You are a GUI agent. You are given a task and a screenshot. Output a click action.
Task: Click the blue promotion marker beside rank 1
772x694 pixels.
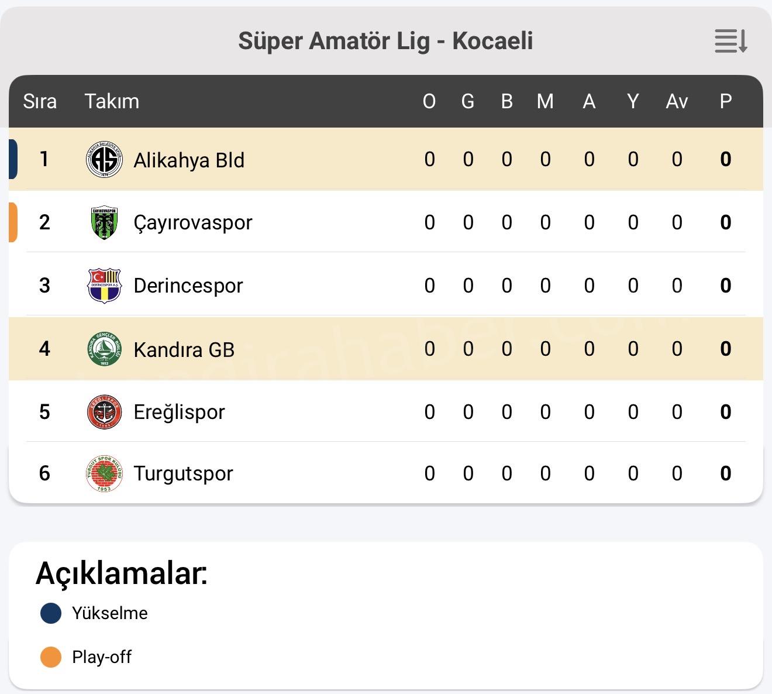click(x=13, y=159)
